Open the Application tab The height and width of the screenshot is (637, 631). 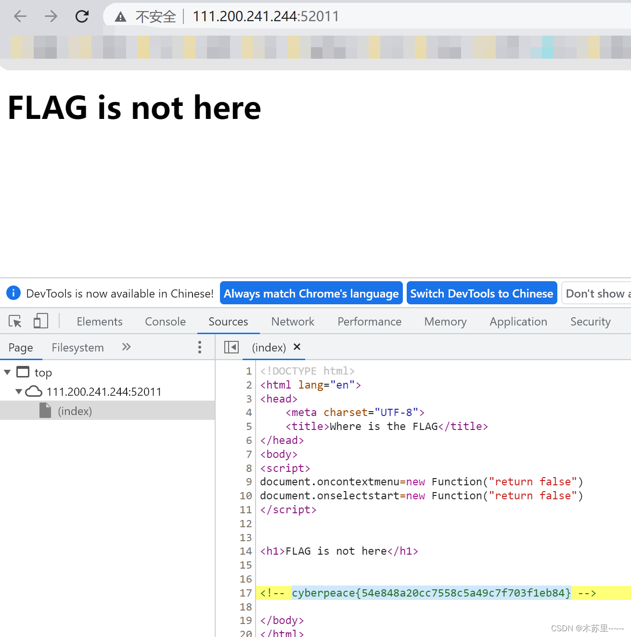tap(518, 322)
